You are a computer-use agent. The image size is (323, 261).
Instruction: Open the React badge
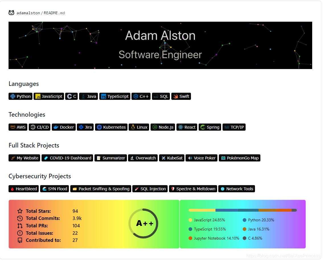click(187, 127)
